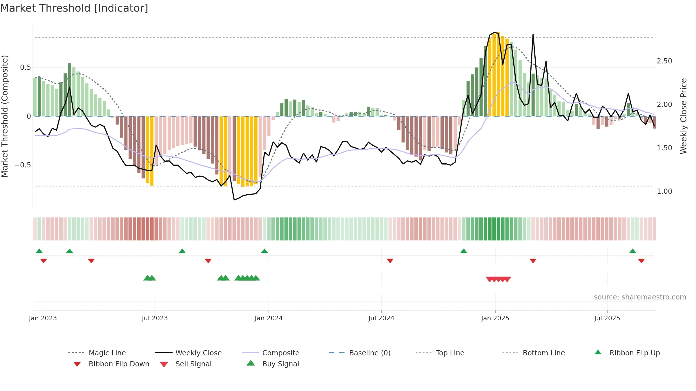
Task: Toggle the Baseline (0) legend entry
Action: point(360,353)
